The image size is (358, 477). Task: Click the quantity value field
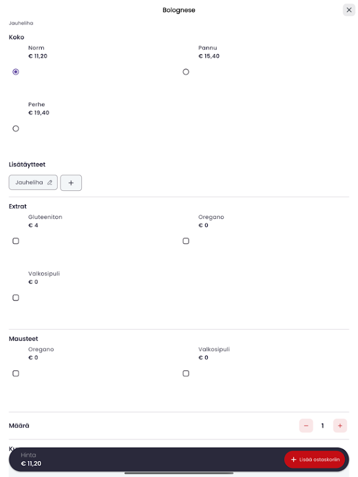[323, 426]
